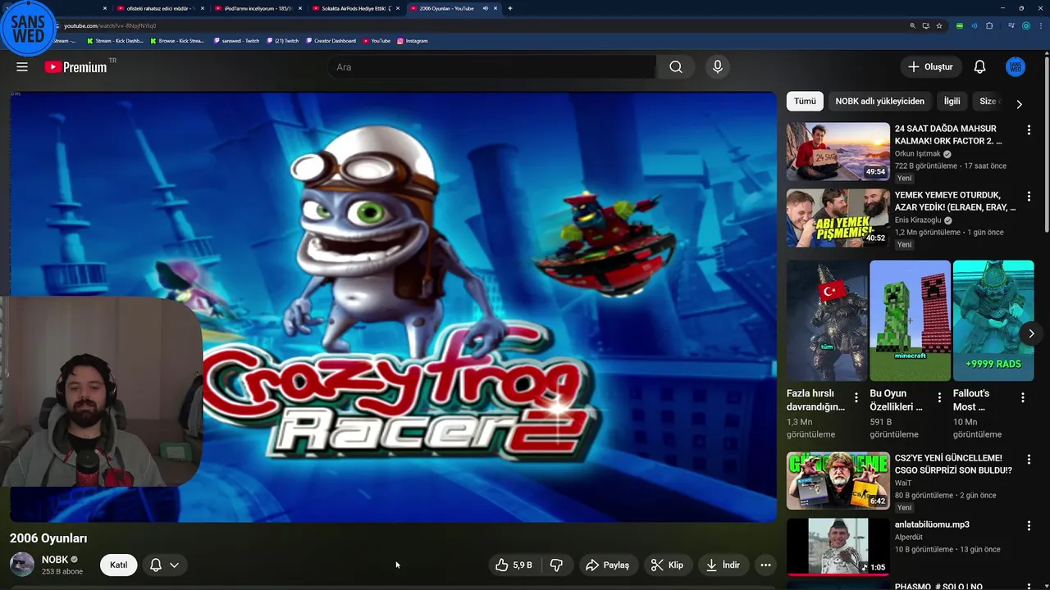Click the Katıl join button
The height and width of the screenshot is (590, 1050).
coord(118,565)
